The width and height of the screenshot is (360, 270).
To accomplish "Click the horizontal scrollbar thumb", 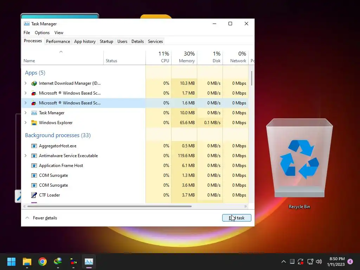I will tap(110, 206).
